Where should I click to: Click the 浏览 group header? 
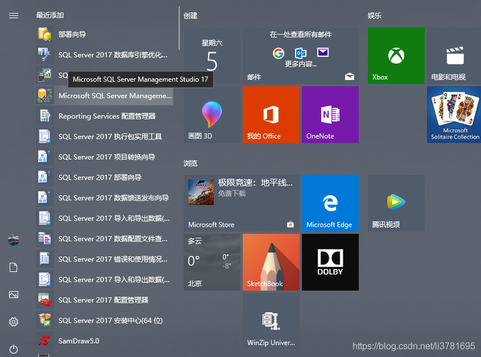(190, 163)
